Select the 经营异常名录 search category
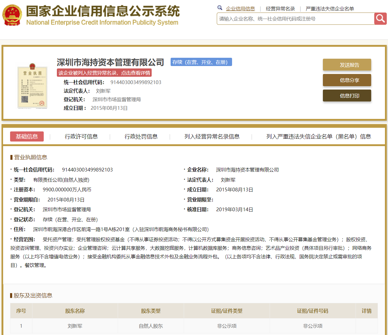This screenshot has height=335, width=388. 280,9
